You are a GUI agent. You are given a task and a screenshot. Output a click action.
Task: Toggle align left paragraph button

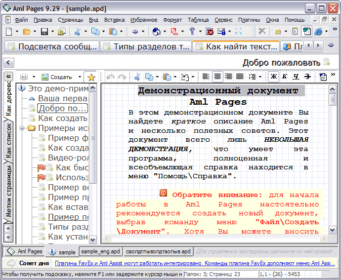pos(206,77)
